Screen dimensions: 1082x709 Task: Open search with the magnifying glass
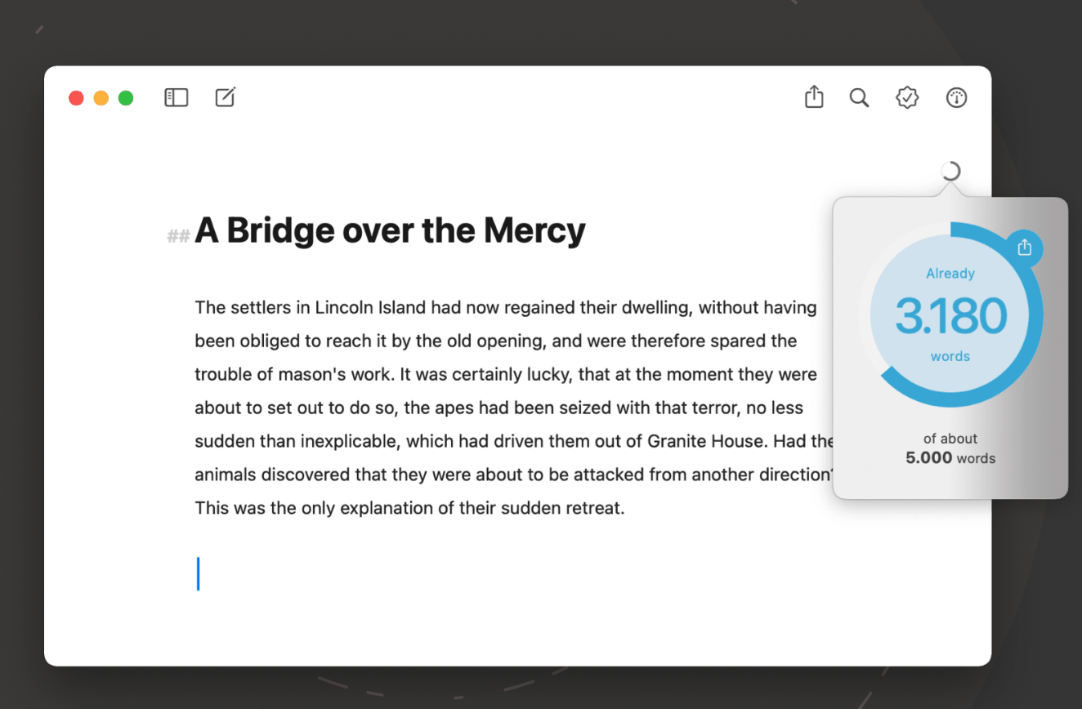[x=859, y=98]
